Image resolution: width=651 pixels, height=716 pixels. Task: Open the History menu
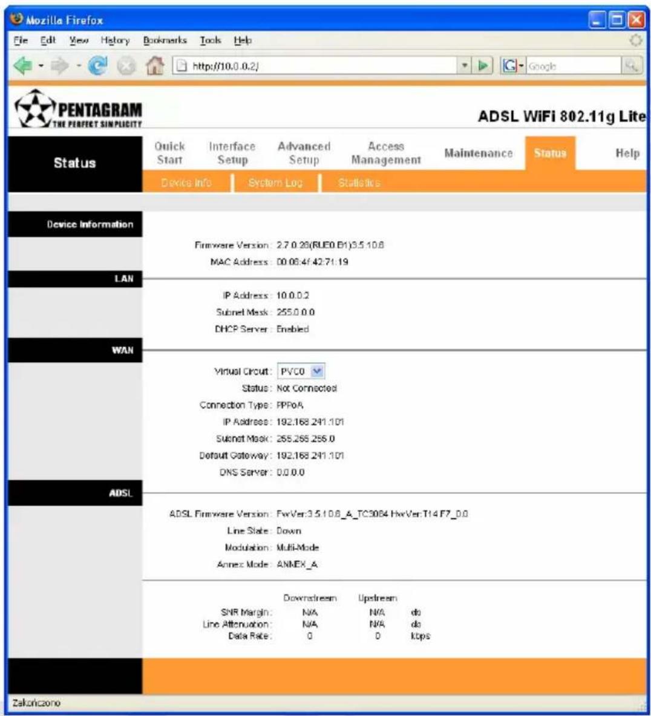point(115,40)
